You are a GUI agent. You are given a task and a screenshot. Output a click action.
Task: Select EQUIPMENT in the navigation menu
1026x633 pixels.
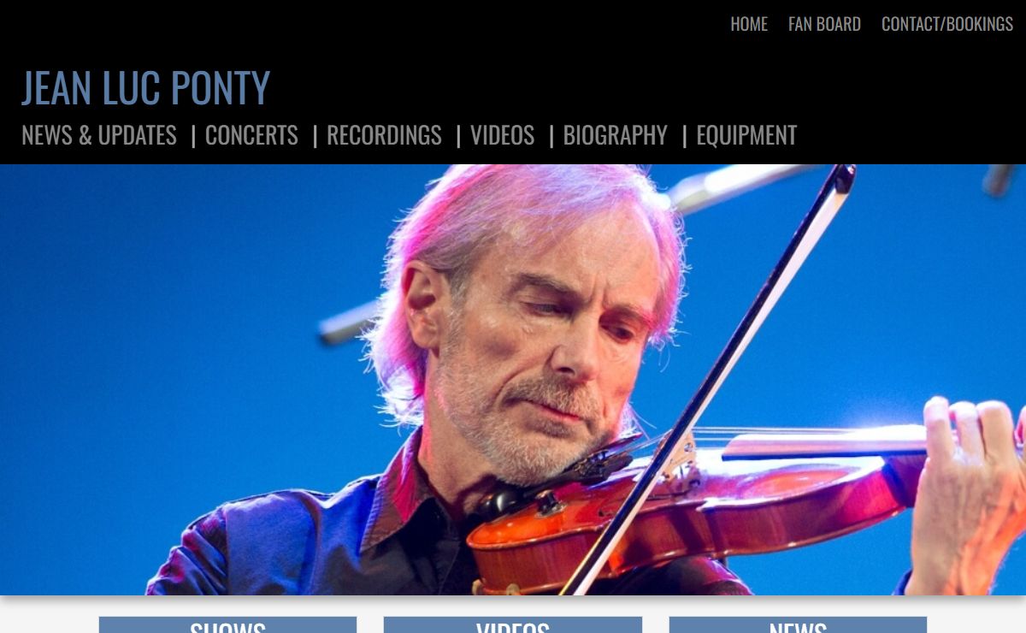[x=746, y=134]
